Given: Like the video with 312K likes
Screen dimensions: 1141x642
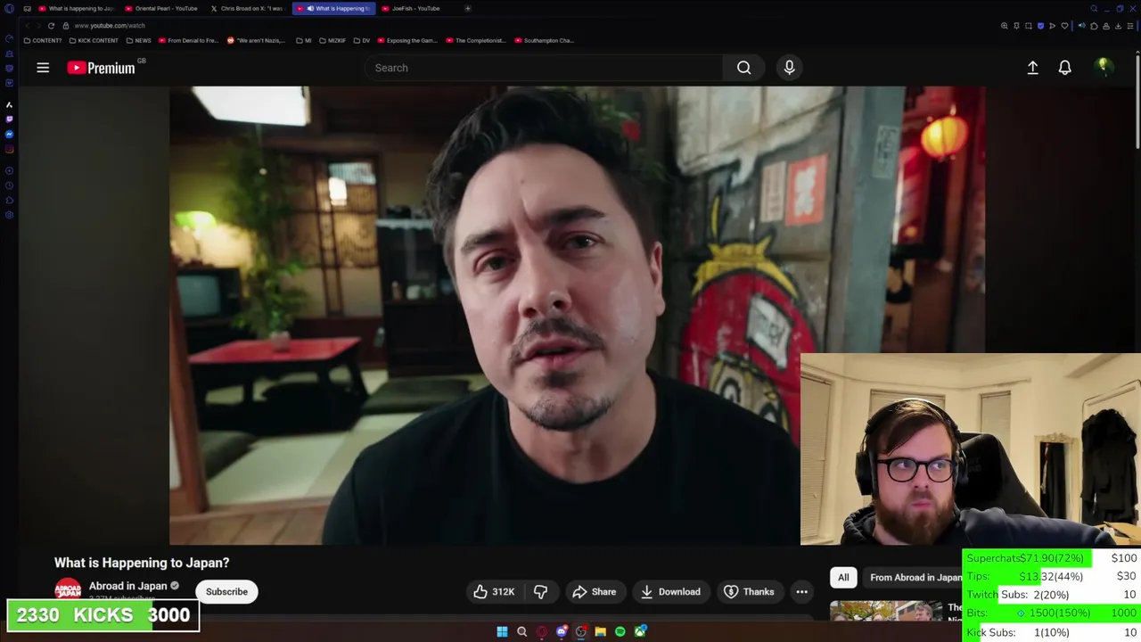Looking at the screenshot, I should coord(494,591).
